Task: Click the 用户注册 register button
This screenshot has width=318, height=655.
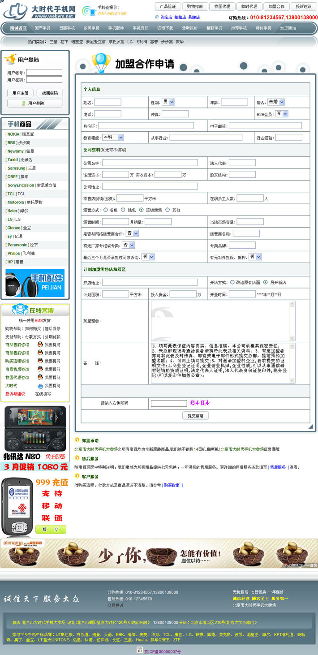Action: pyautogui.click(x=20, y=93)
